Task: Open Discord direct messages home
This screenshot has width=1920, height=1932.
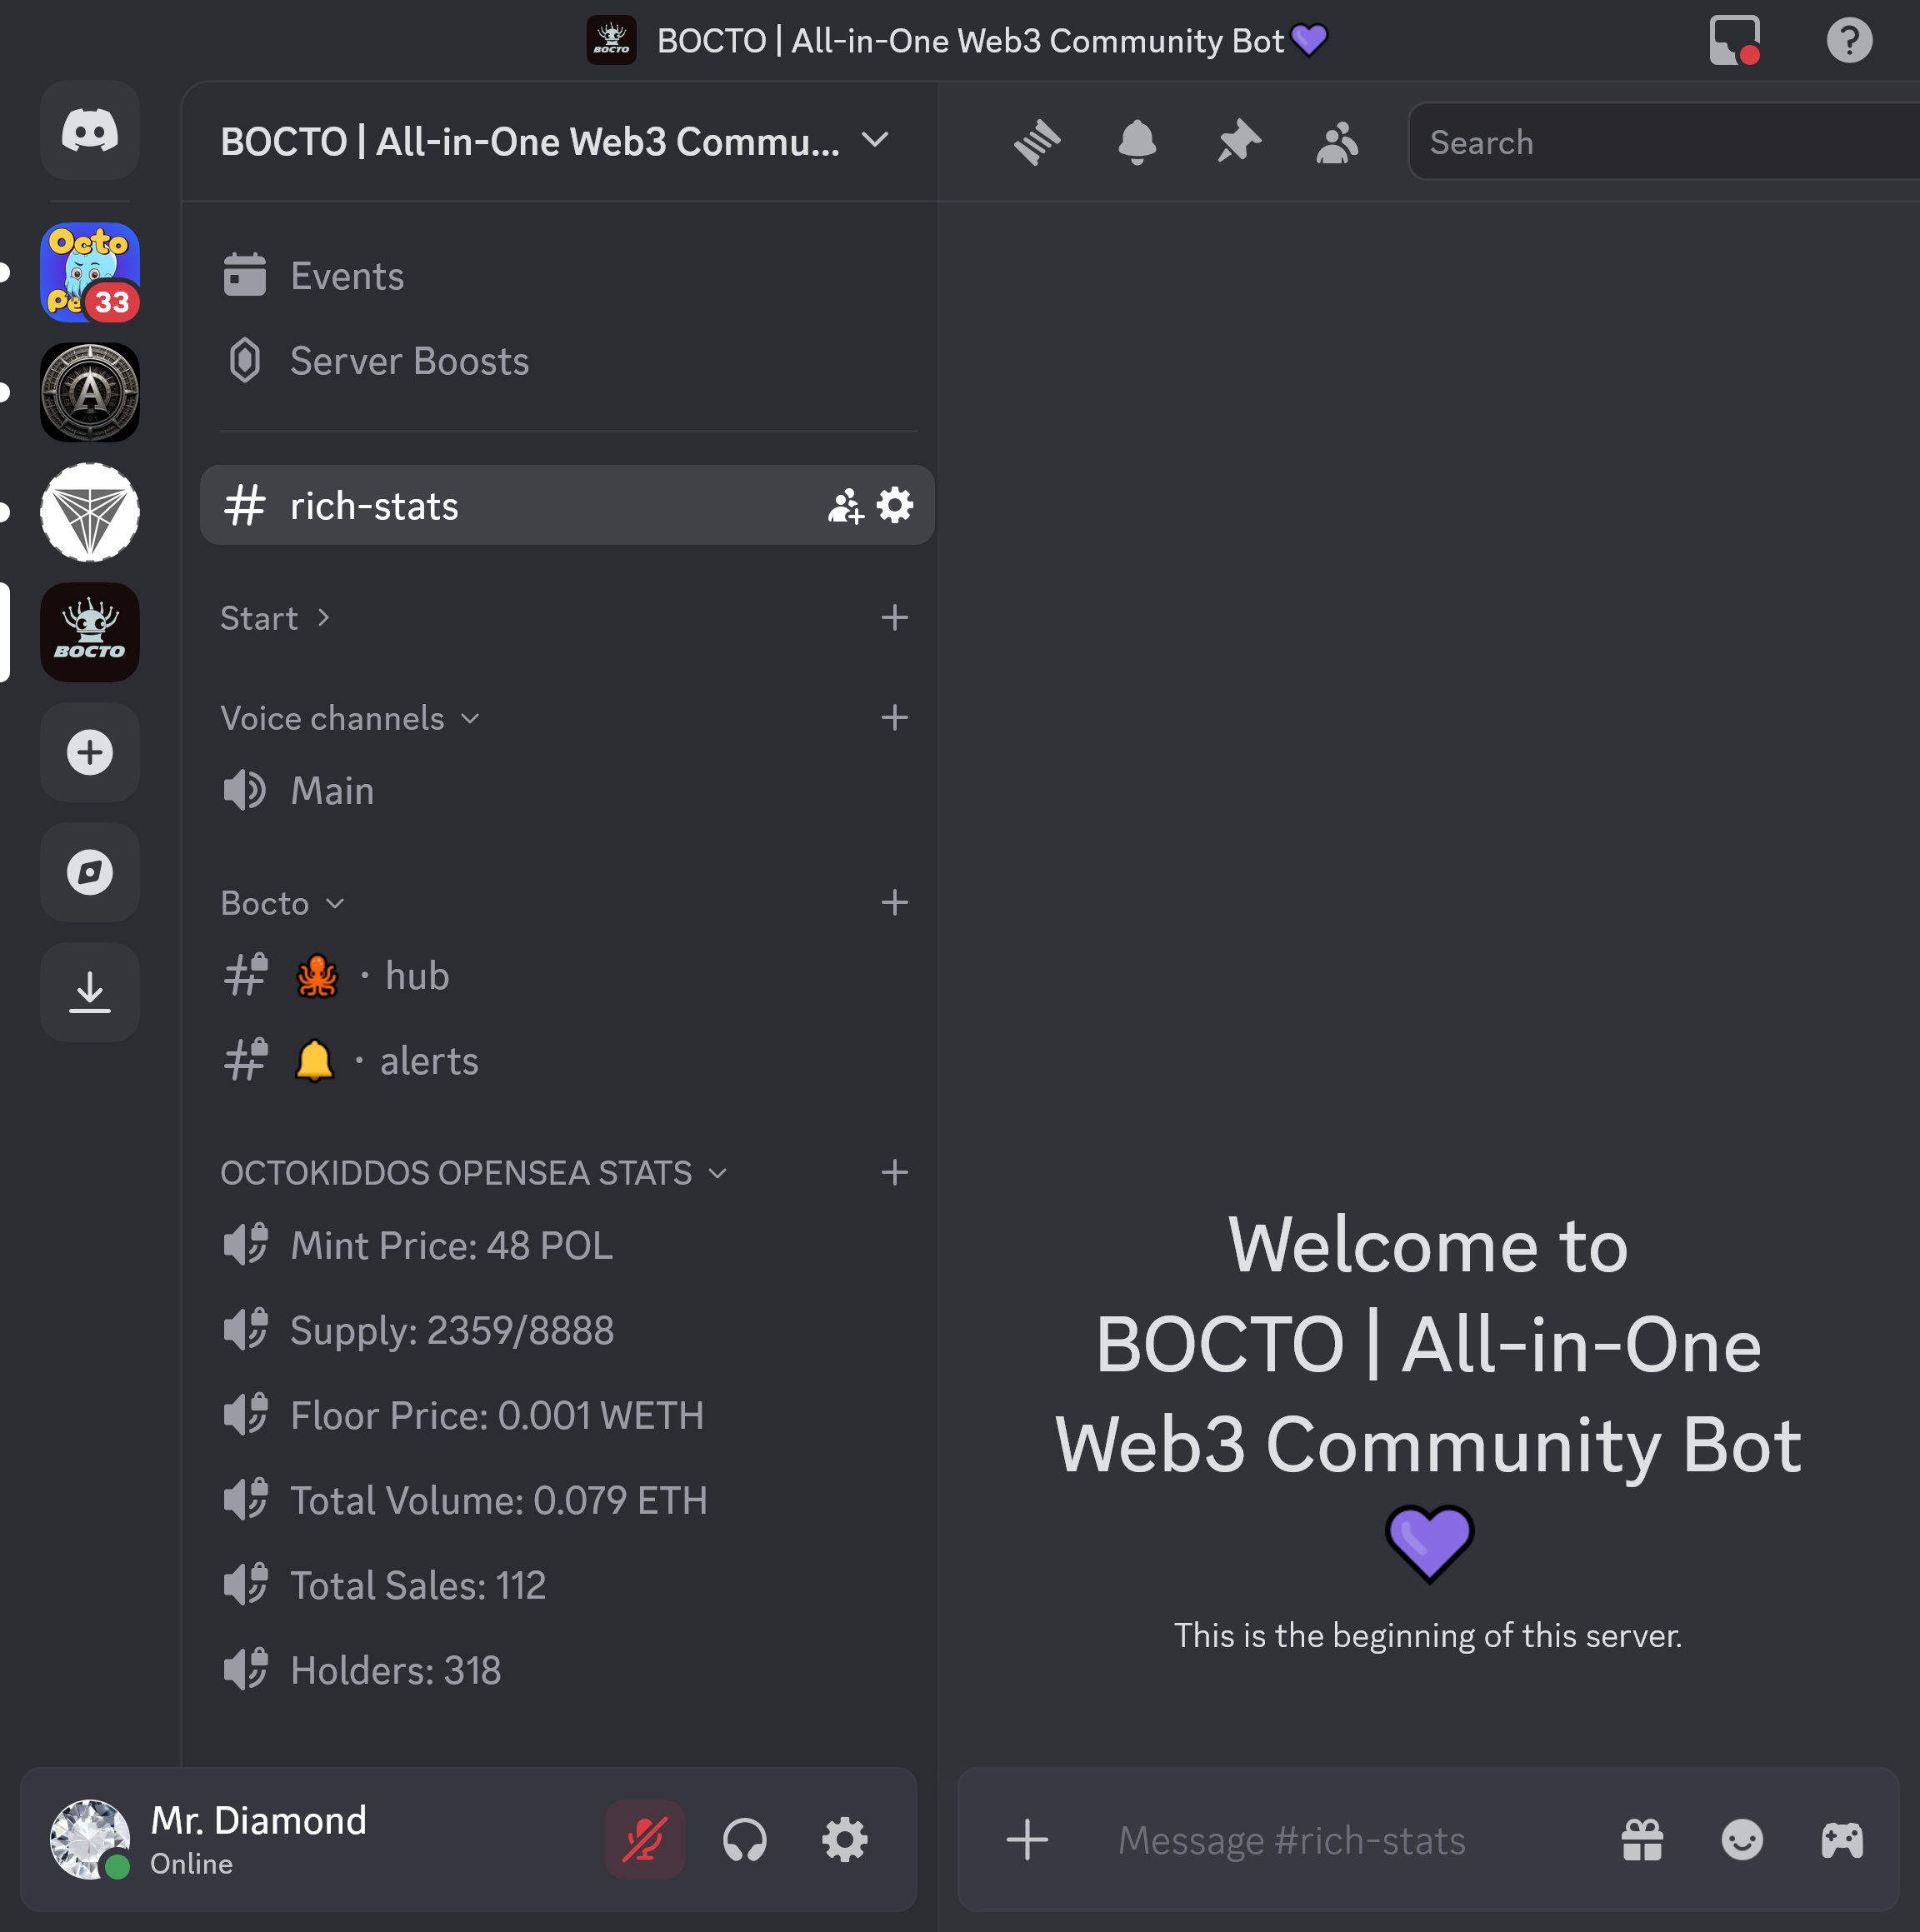Action: 90,131
